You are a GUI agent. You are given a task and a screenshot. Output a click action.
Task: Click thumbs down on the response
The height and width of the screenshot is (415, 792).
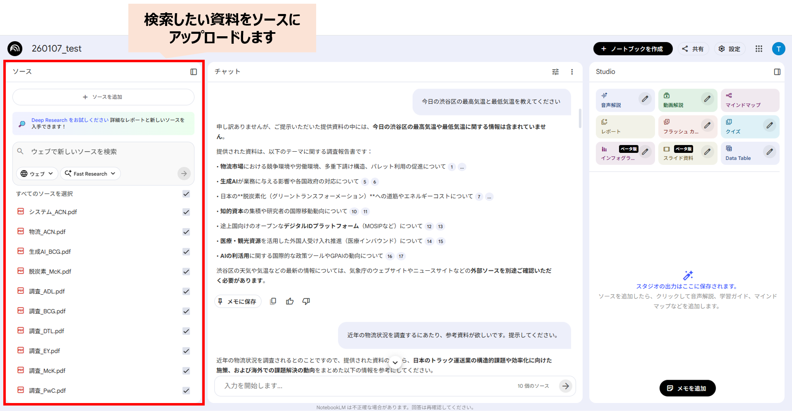coord(306,301)
